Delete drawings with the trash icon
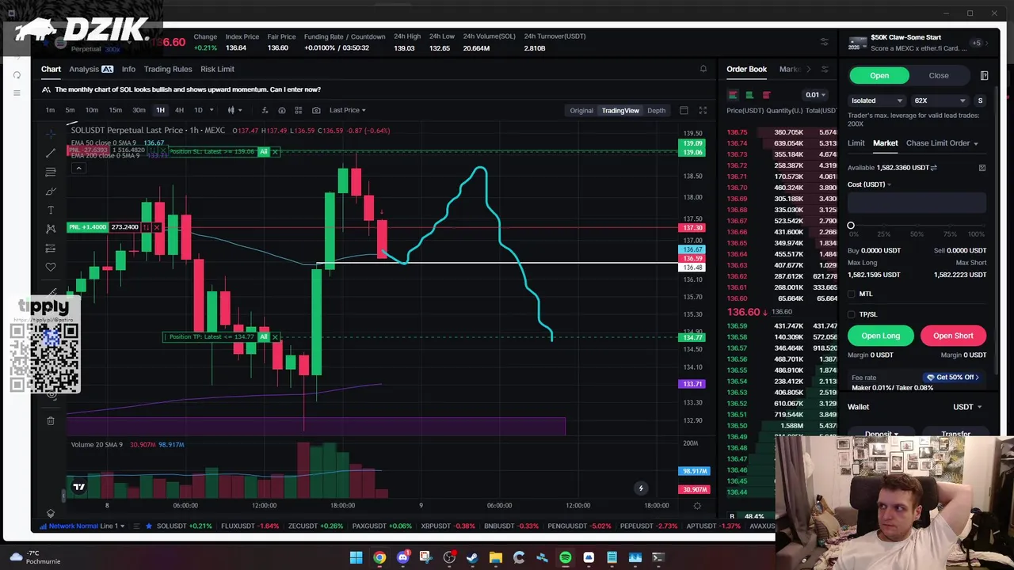The width and height of the screenshot is (1014, 570). [x=51, y=420]
